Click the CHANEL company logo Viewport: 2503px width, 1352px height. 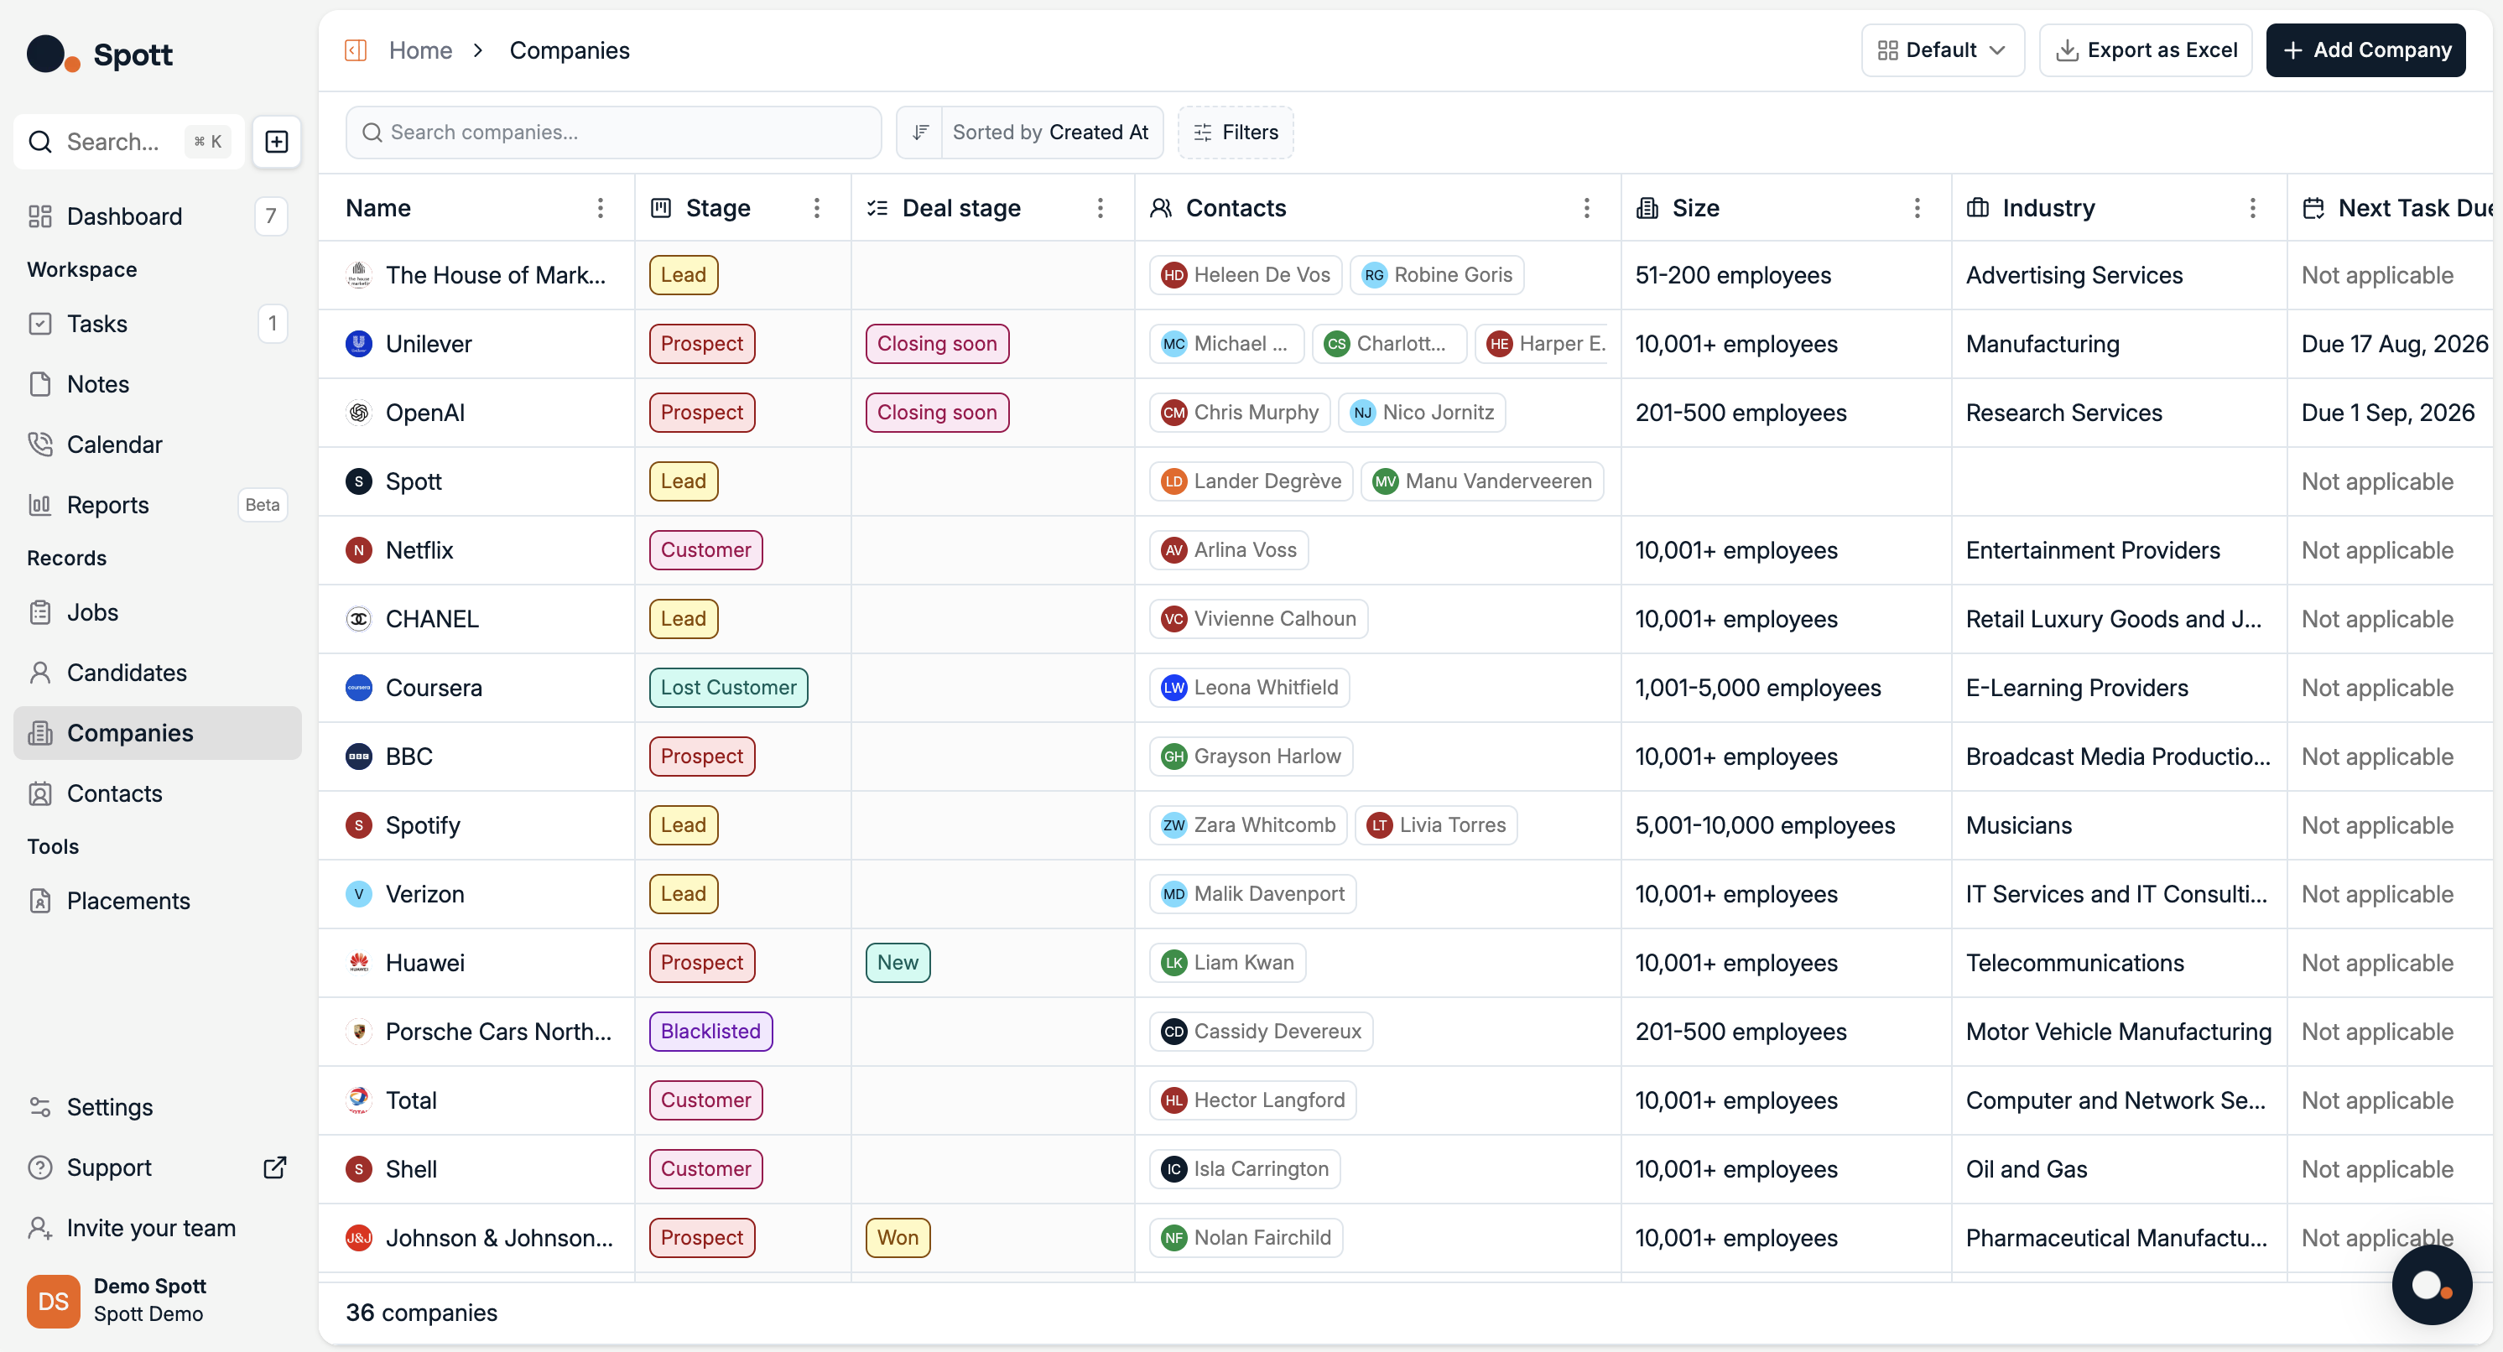[x=358, y=620]
